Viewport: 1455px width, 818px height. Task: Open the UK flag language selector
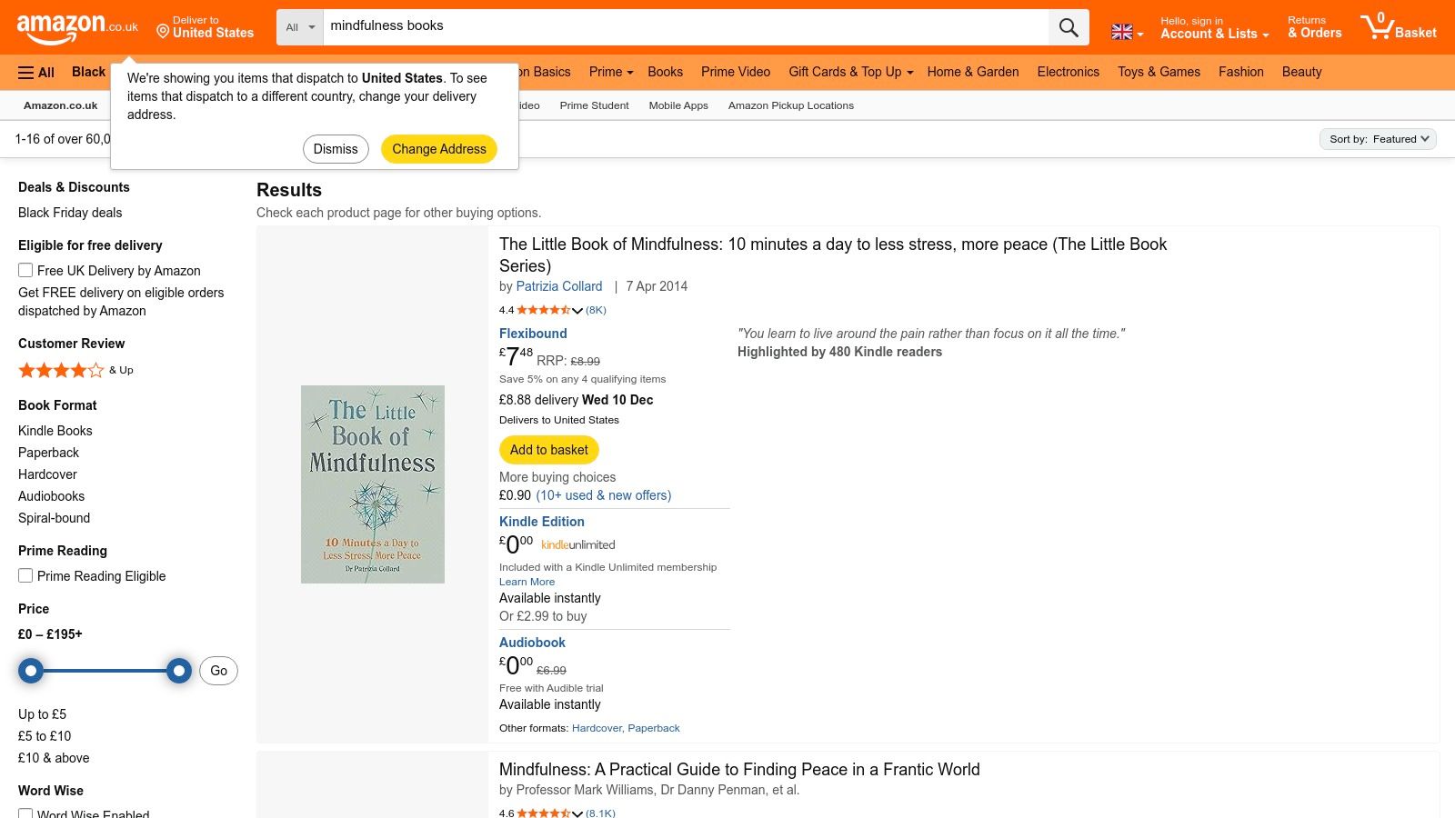coord(1124,30)
